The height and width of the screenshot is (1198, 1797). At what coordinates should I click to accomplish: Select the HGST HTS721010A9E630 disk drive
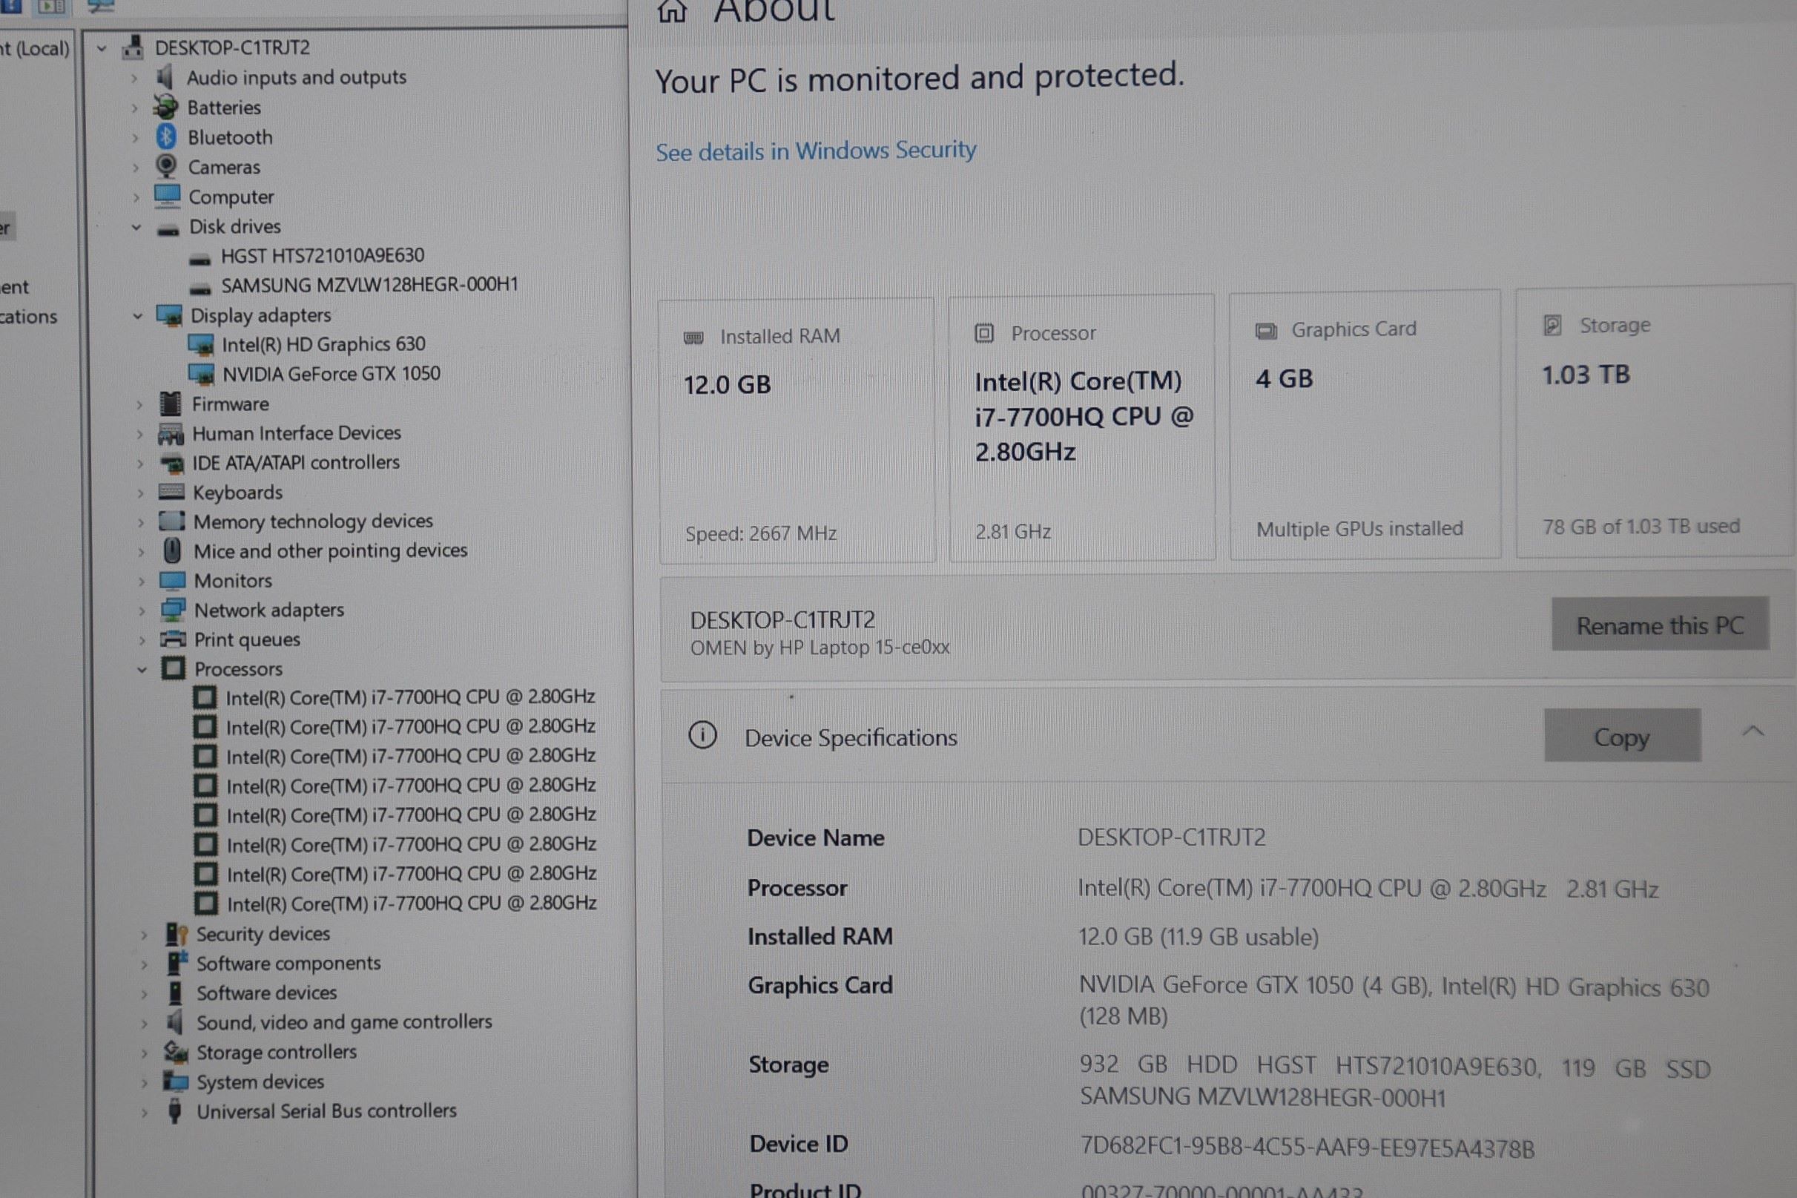(323, 255)
